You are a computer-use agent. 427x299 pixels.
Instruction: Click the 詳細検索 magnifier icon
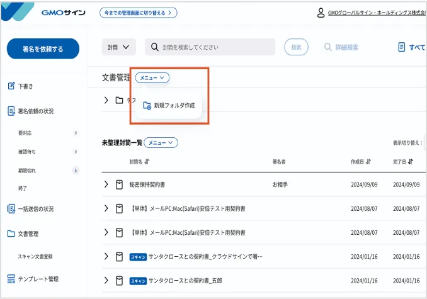click(x=327, y=47)
